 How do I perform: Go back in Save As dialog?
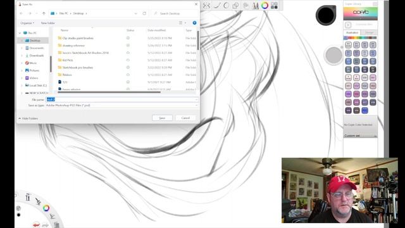click(x=22, y=13)
